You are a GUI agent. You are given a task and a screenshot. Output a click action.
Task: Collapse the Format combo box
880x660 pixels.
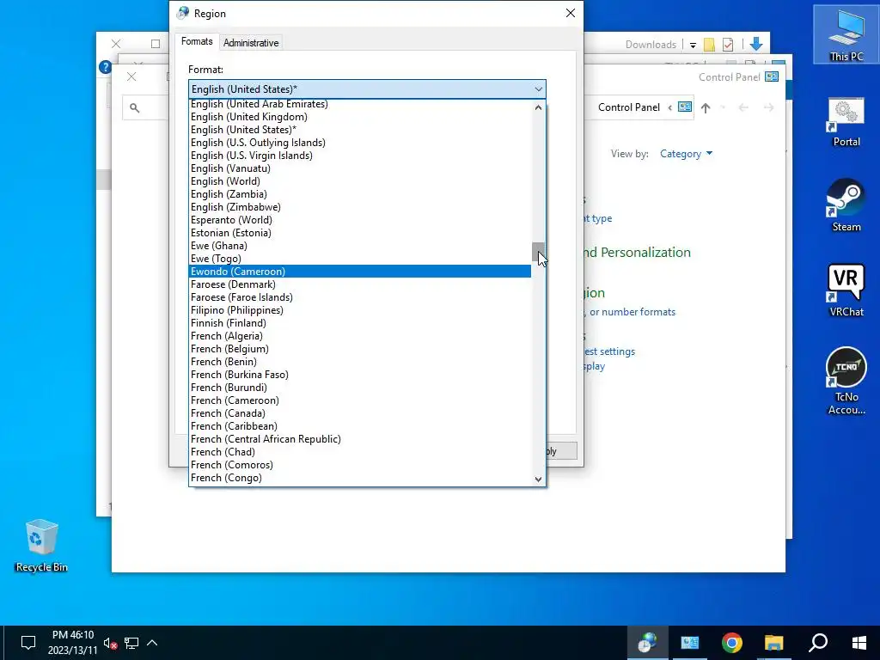(x=538, y=89)
